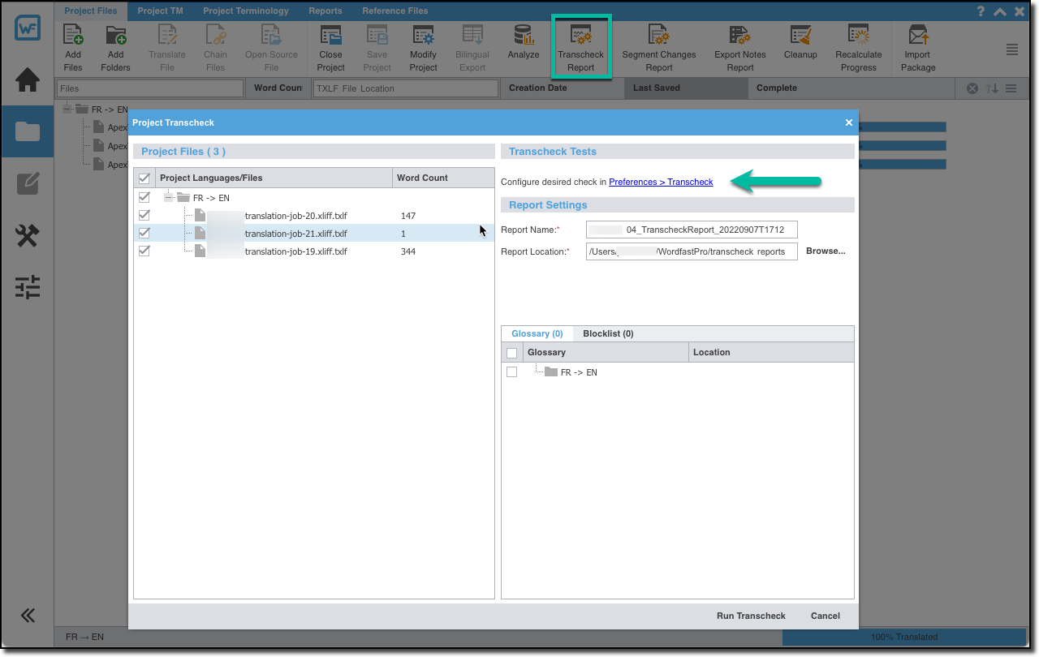Clear the file filter with X icon
Screen dimensions: 1039x657
tap(972, 88)
